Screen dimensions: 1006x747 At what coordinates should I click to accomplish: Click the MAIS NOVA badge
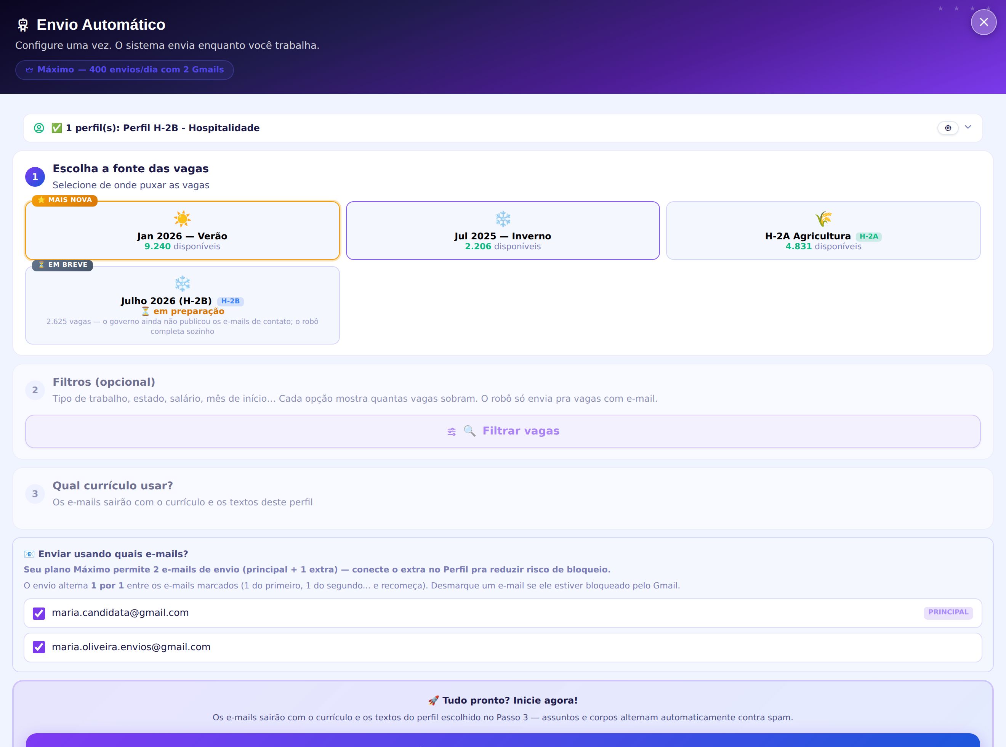pyautogui.click(x=65, y=200)
